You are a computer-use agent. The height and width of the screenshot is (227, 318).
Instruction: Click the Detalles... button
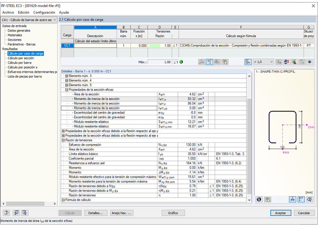(x=96, y=213)
